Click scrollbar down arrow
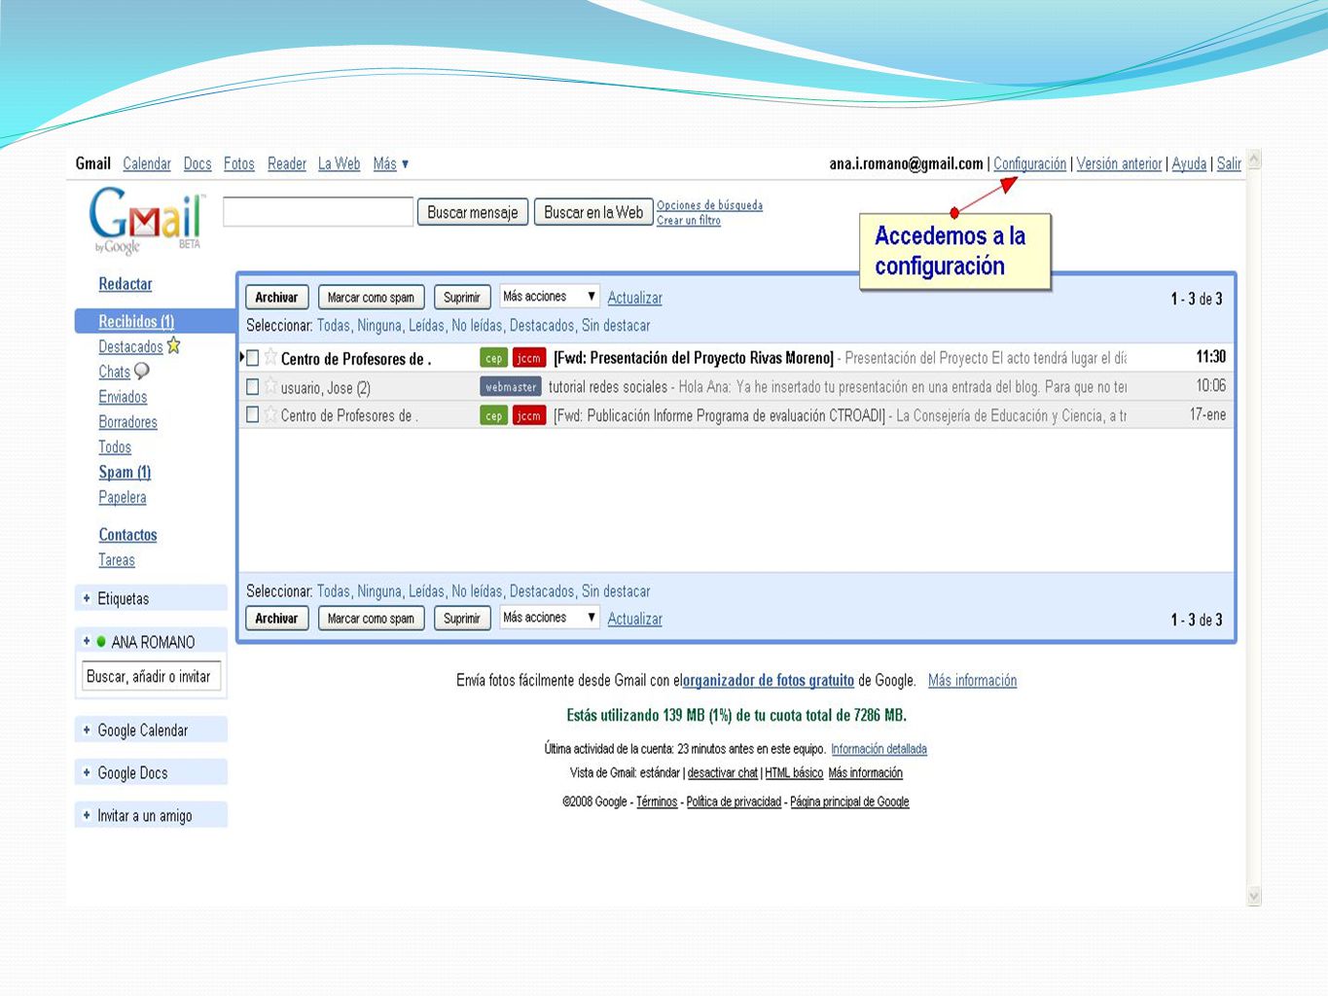This screenshot has width=1328, height=996. [1254, 896]
